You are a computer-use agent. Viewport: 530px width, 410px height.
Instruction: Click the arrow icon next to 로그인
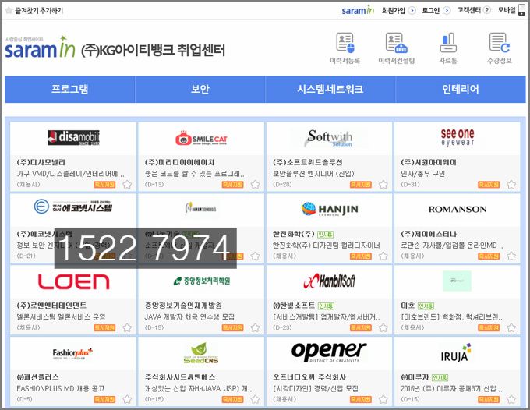447,10
